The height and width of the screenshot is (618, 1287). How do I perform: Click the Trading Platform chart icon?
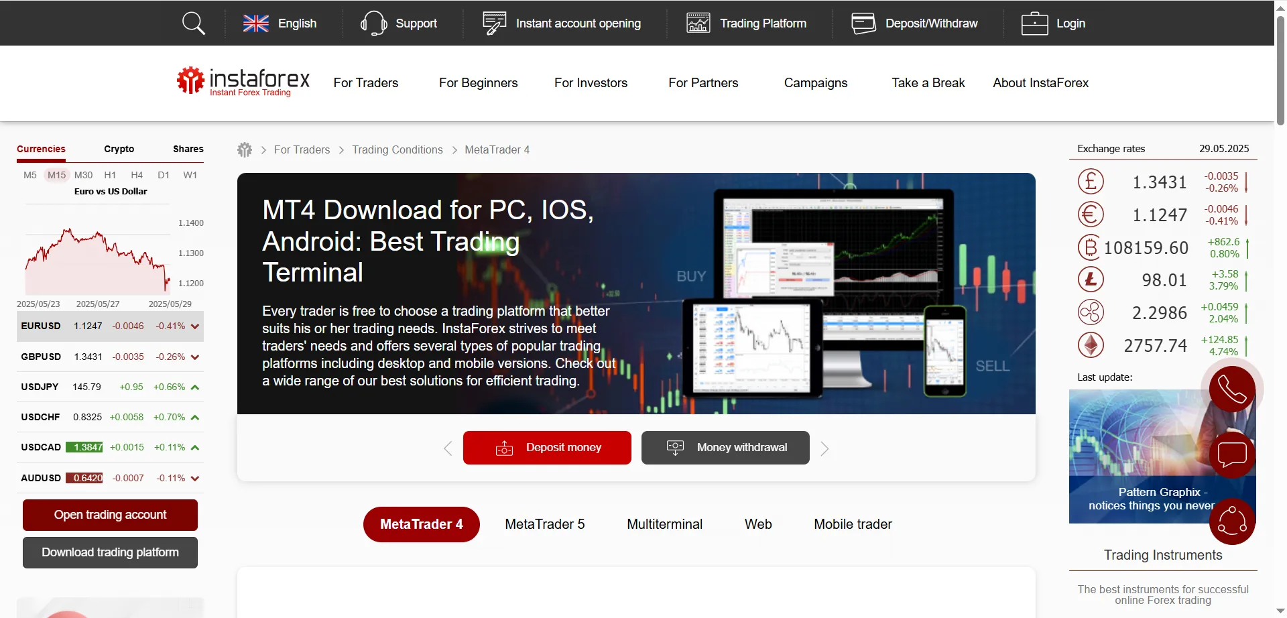pos(698,23)
